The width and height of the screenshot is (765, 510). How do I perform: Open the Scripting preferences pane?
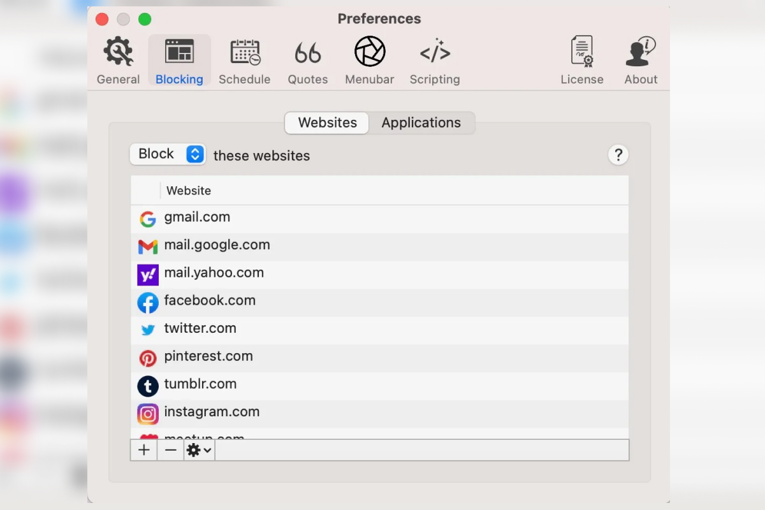(435, 61)
